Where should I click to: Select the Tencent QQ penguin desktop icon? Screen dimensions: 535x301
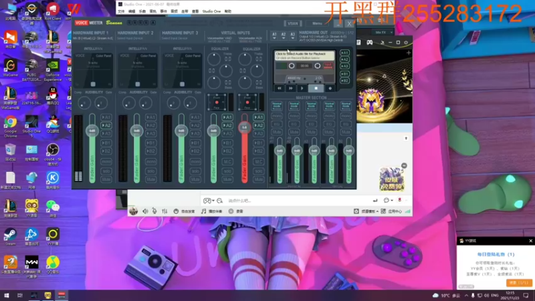point(53,96)
